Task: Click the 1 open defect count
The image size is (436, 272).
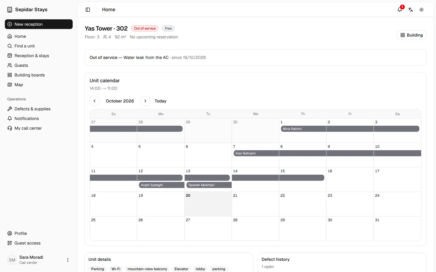Action: tap(268, 267)
